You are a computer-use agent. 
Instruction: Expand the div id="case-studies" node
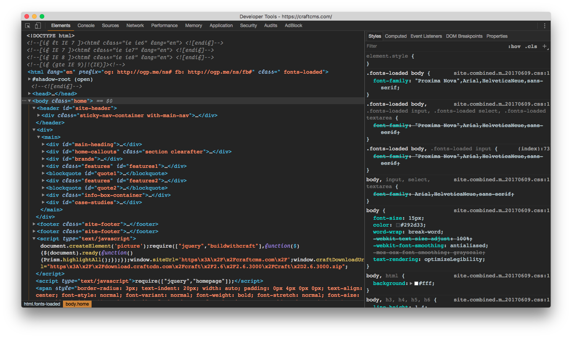[x=43, y=202]
